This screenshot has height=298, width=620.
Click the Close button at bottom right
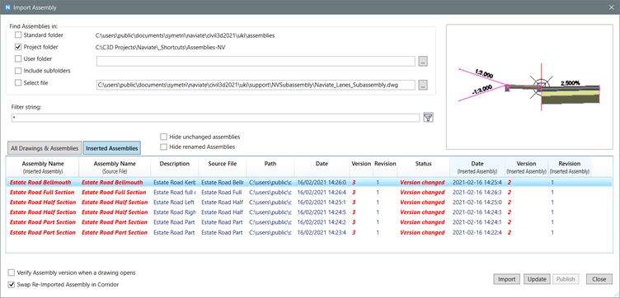click(x=599, y=279)
